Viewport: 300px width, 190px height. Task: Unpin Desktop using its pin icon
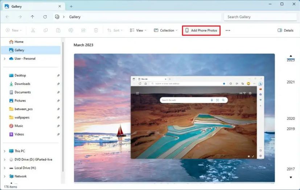click(x=58, y=76)
